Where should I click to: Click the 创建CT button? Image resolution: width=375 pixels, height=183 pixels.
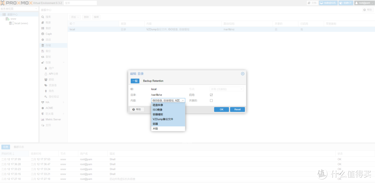[345, 3]
